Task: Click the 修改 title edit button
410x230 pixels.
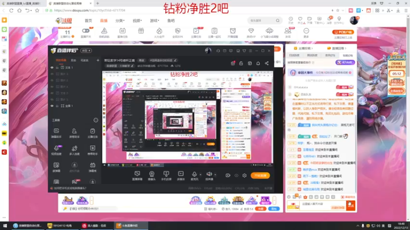Action: pyautogui.click(x=141, y=60)
